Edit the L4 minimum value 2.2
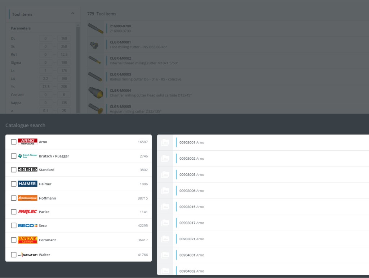 [x=45, y=79]
